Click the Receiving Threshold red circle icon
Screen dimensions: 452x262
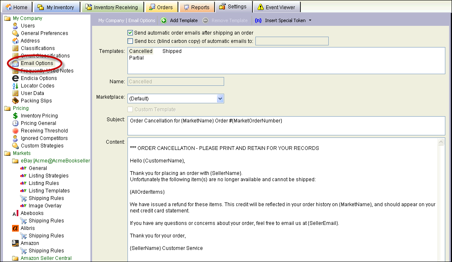click(x=15, y=131)
